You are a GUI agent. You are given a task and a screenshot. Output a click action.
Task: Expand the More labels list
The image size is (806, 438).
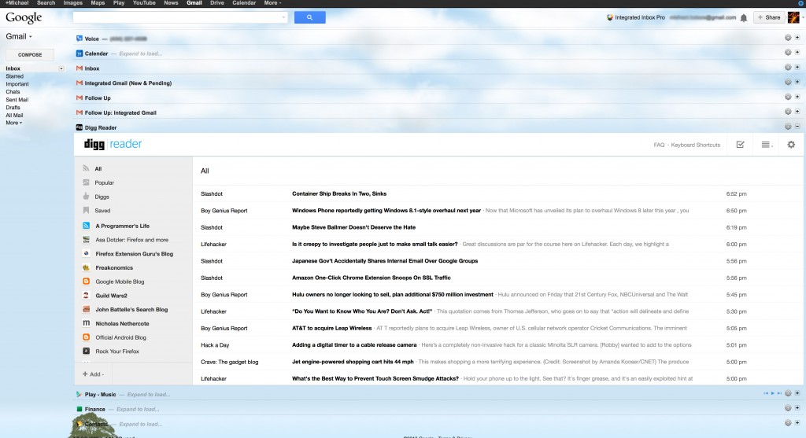pyautogui.click(x=14, y=123)
